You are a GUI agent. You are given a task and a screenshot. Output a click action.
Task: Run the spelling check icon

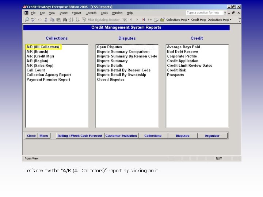point(33,20)
